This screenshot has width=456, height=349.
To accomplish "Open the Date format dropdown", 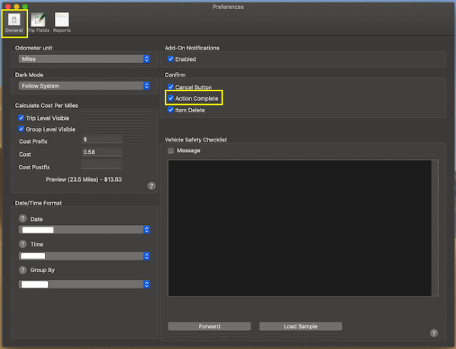I will 84,230.
